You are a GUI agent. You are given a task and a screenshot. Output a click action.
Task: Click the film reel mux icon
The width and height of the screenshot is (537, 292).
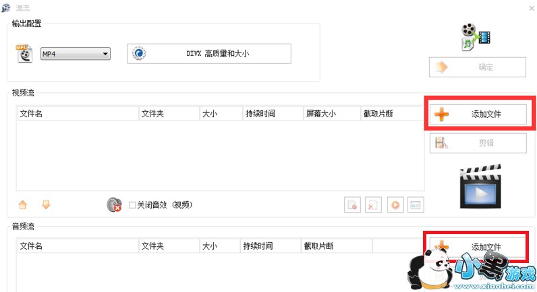(x=476, y=36)
